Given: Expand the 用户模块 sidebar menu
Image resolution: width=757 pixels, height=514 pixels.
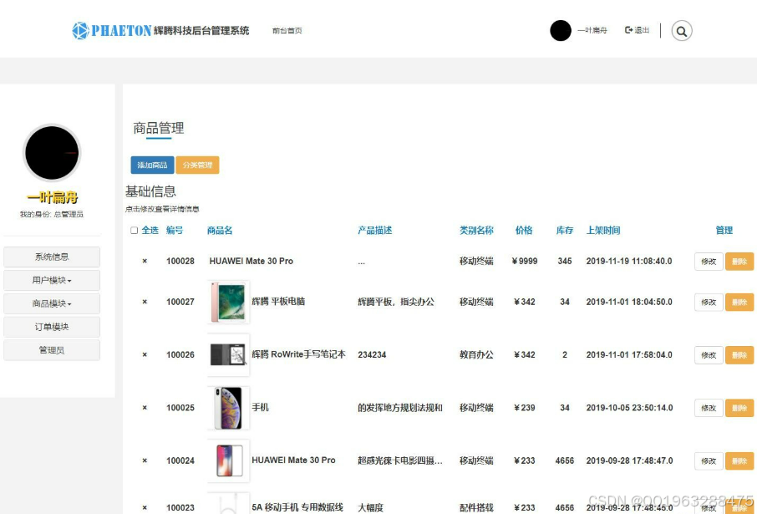Looking at the screenshot, I should click(51, 279).
